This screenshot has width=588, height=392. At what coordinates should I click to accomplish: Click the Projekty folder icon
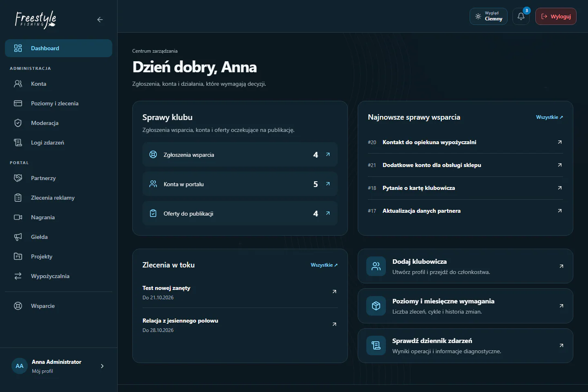[x=18, y=256]
